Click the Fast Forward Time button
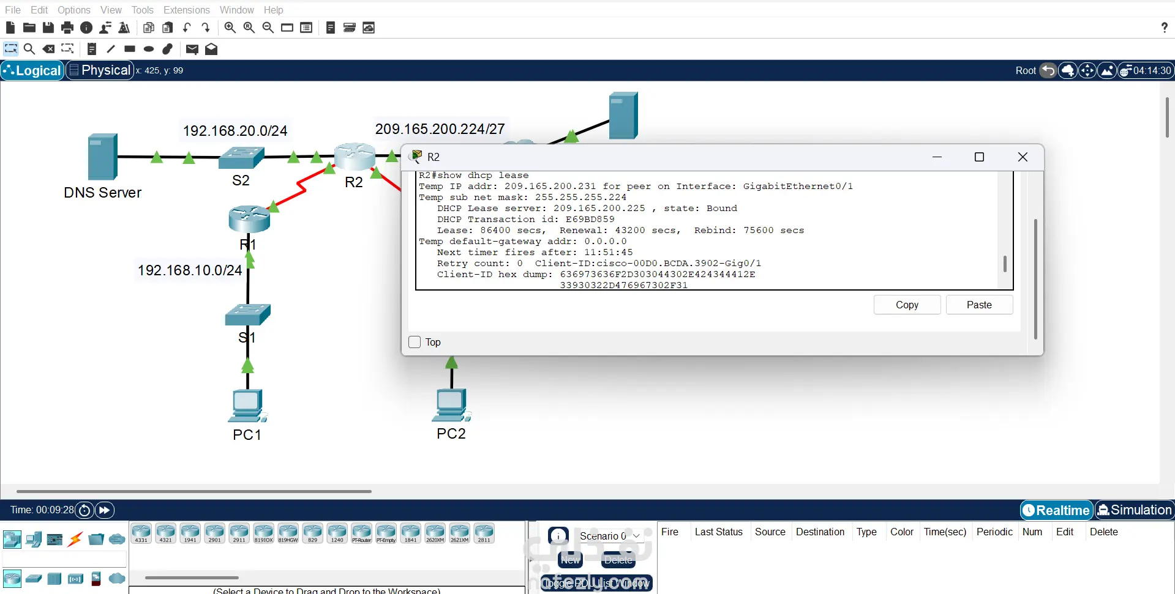 105,510
